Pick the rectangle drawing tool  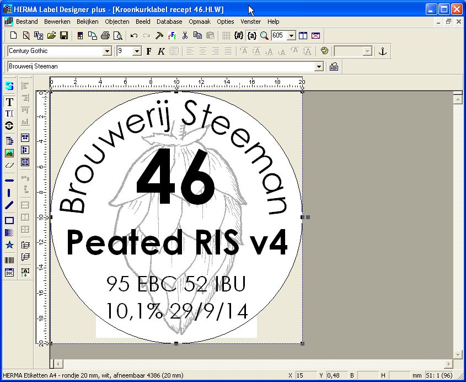(9, 220)
